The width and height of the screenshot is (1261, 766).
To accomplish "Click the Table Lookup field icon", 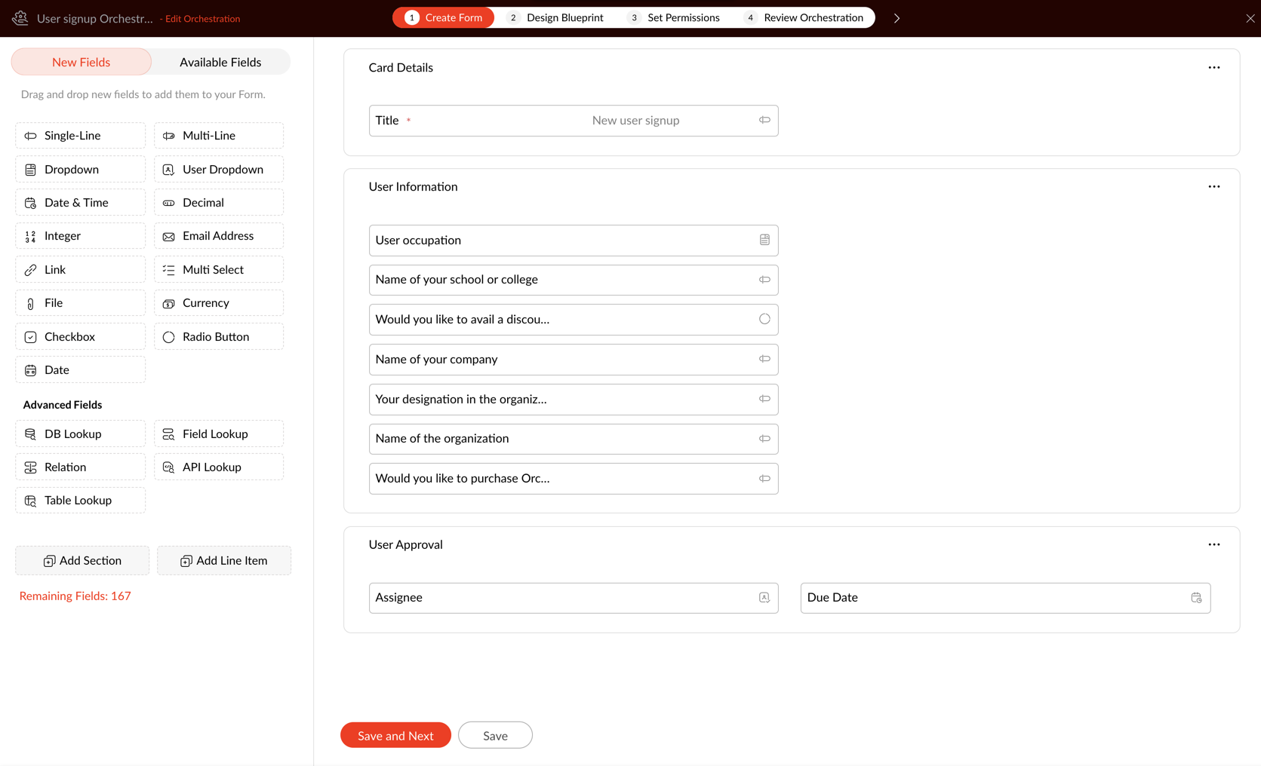I will pyautogui.click(x=30, y=501).
